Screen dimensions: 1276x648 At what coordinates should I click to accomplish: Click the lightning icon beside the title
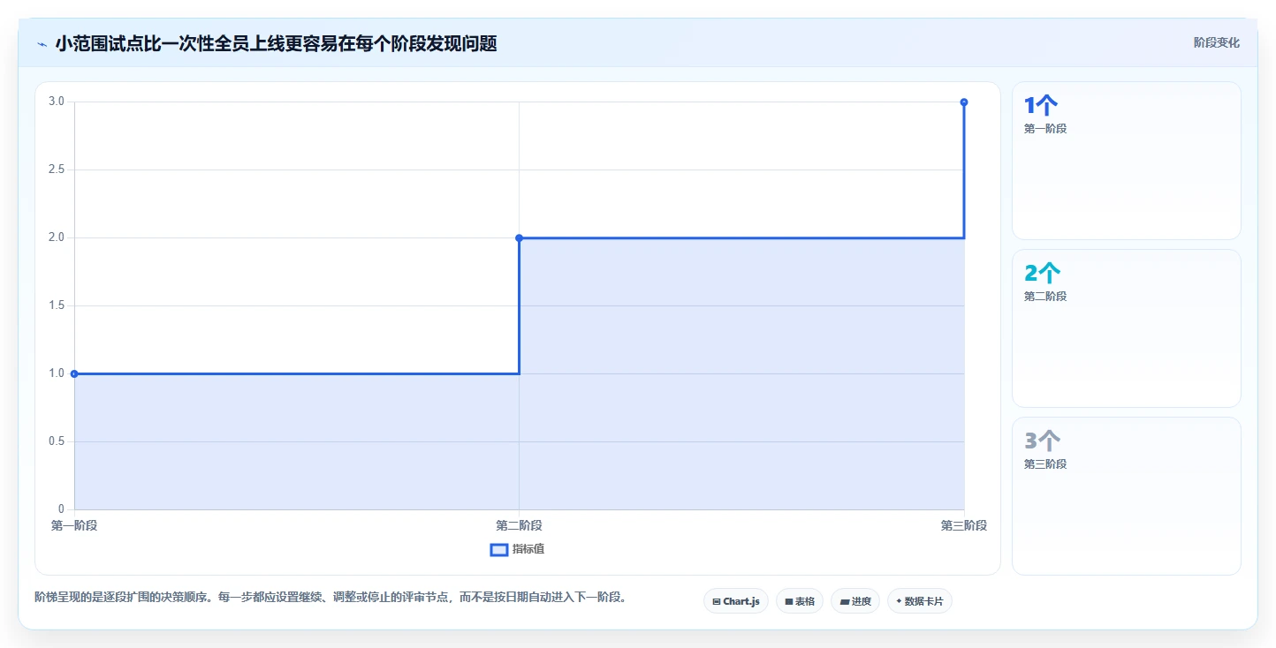[42, 44]
